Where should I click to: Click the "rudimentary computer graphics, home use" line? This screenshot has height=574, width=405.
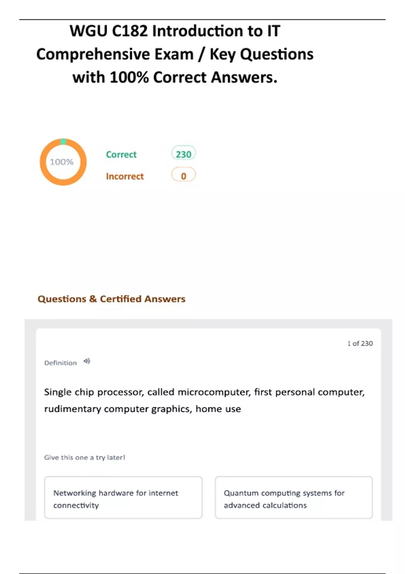tap(142, 409)
